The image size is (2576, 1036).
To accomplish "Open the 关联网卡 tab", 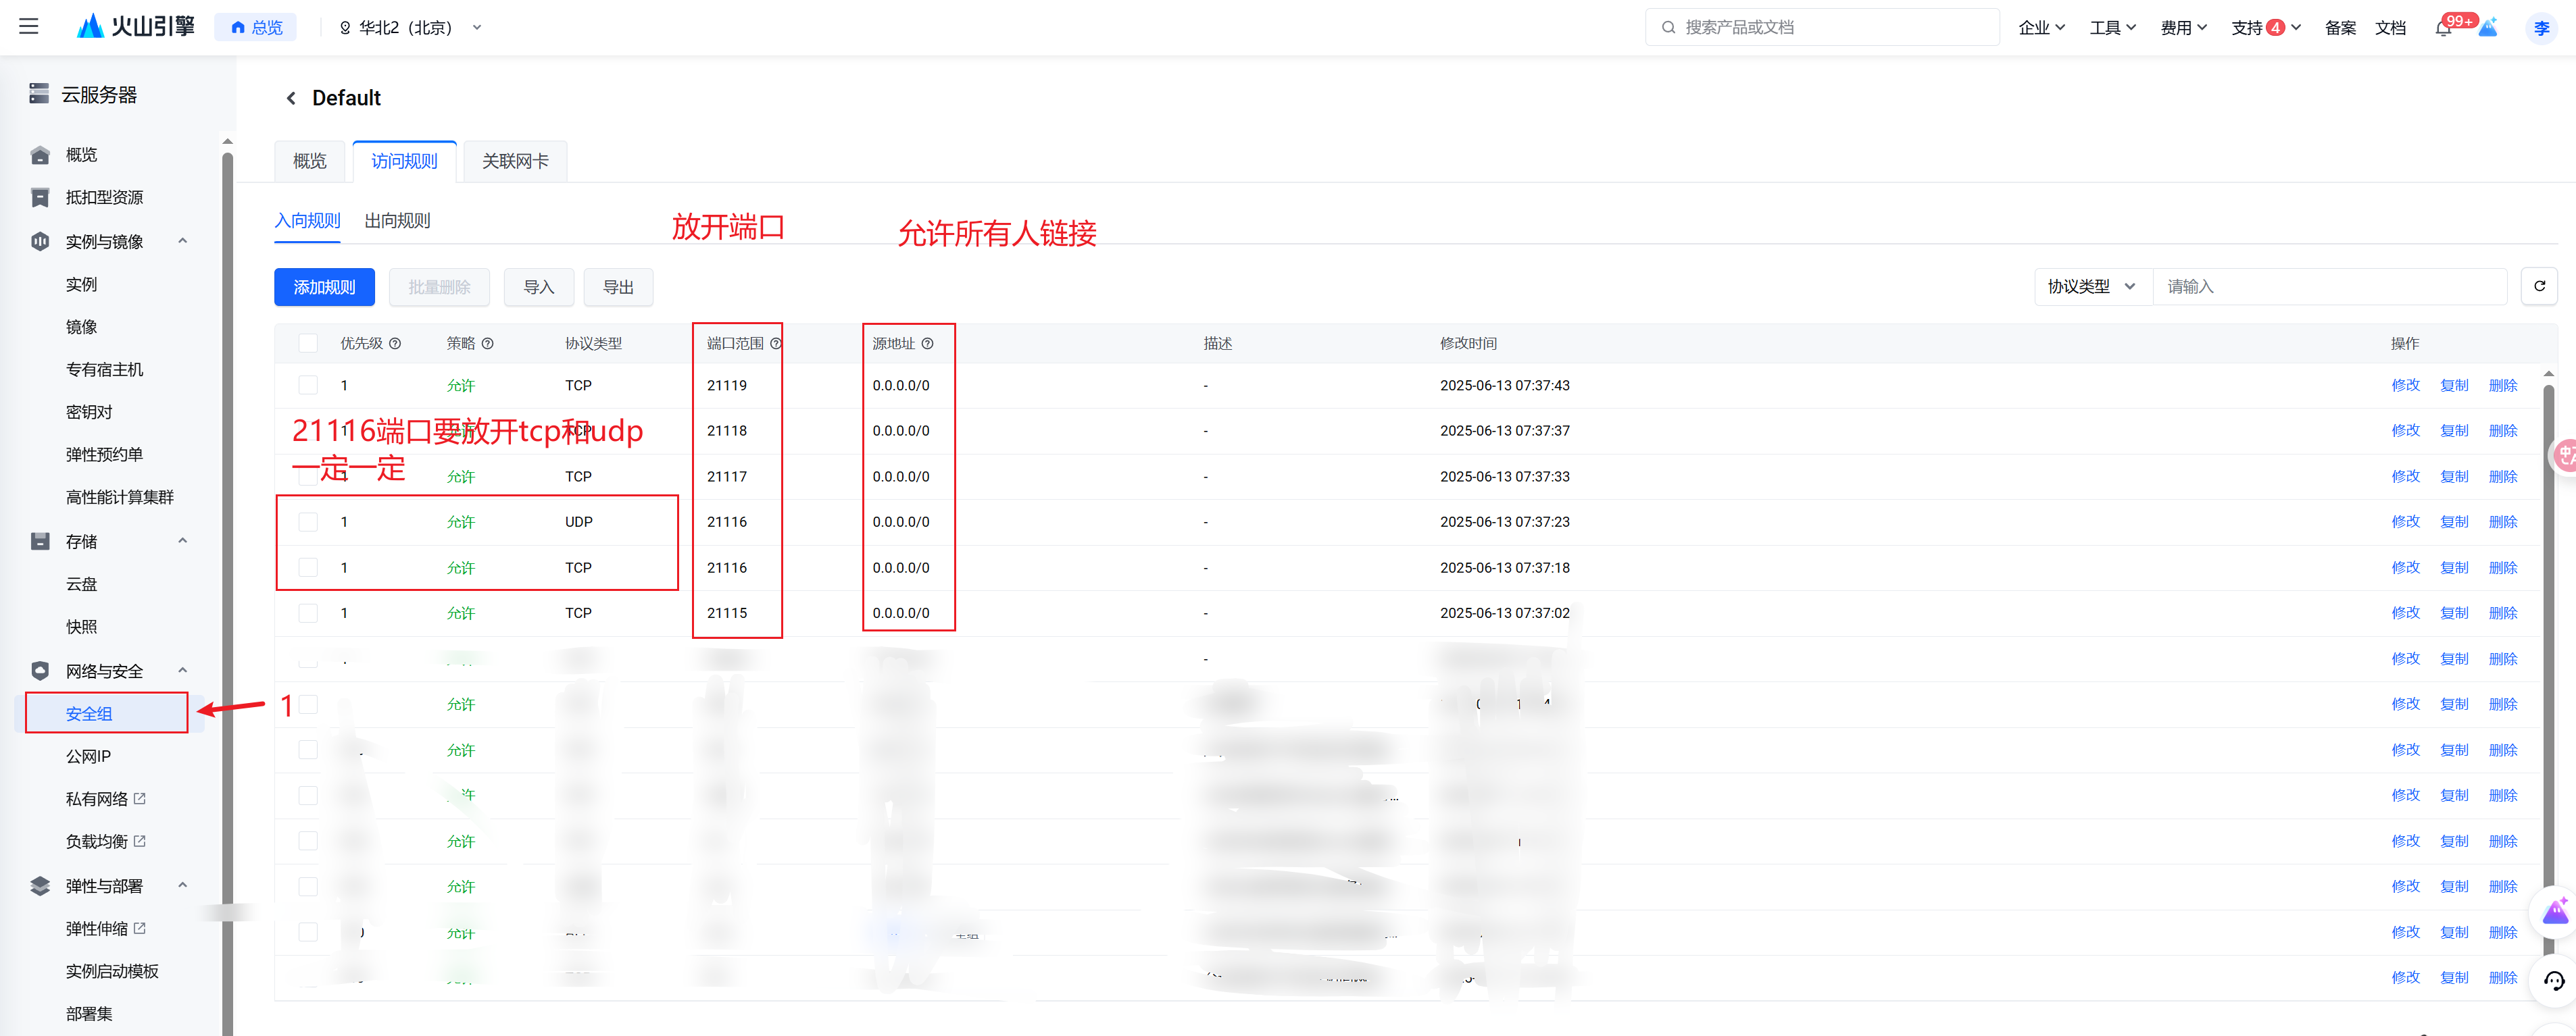I will click(x=515, y=162).
